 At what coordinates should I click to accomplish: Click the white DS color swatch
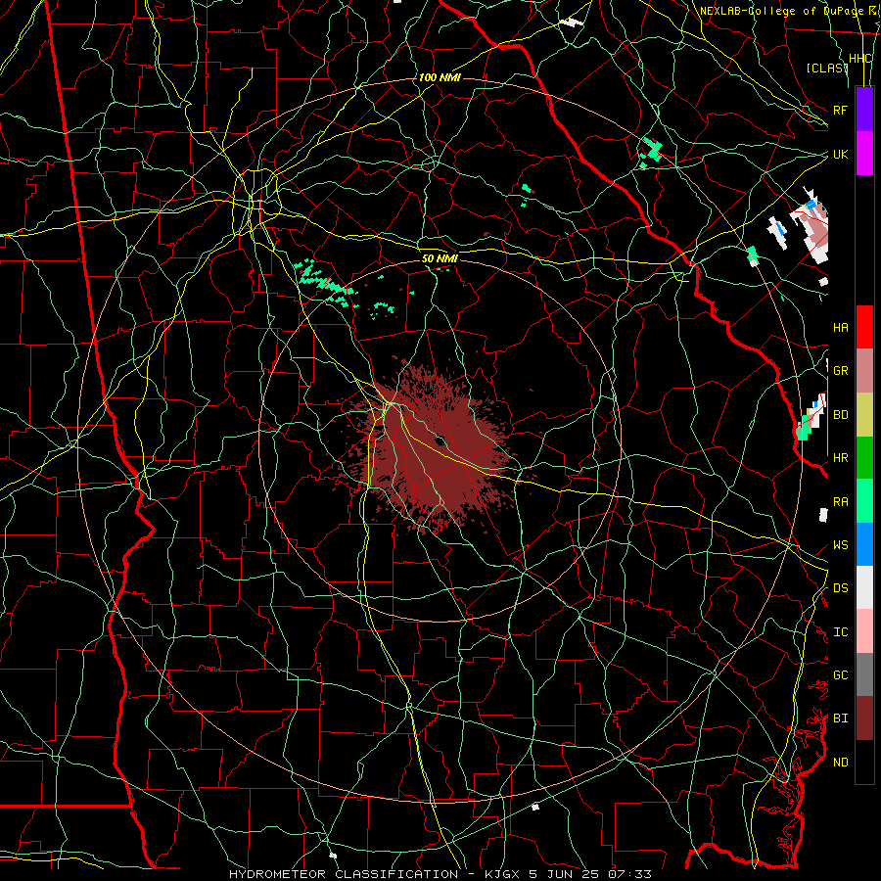864,587
